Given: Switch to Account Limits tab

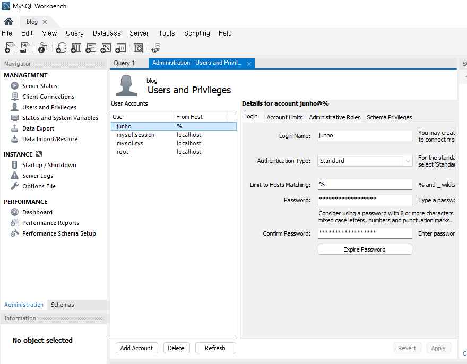Looking at the screenshot, I should tap(284, 117).
